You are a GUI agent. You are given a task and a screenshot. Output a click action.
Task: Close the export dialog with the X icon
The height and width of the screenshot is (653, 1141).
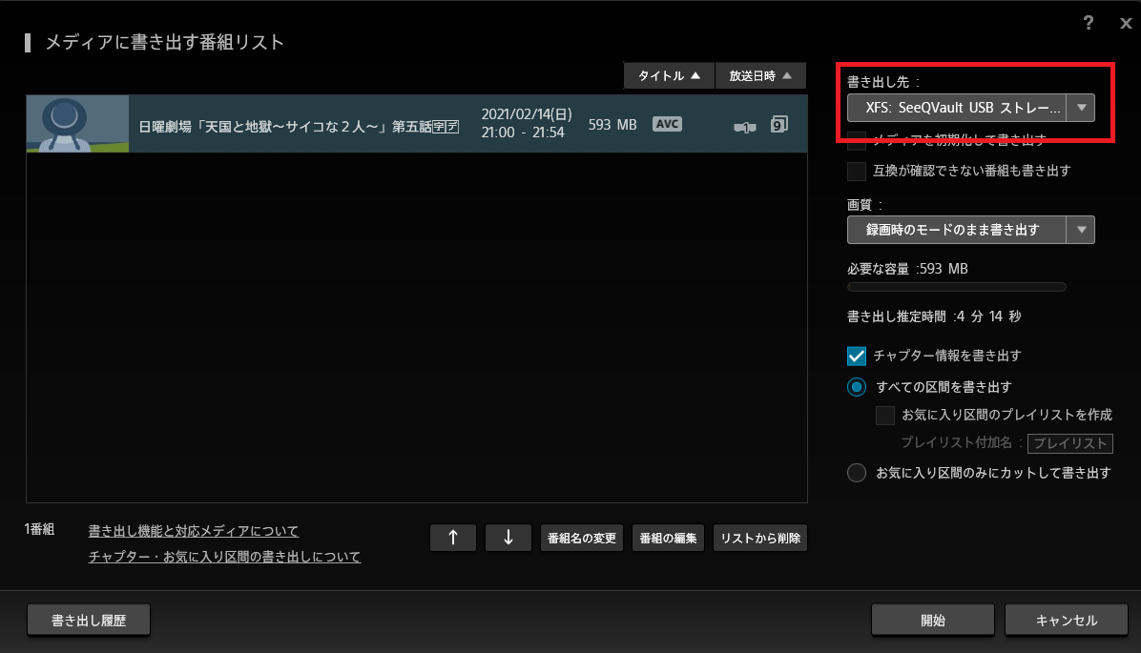pyautogui.click(x=1126, y=24)
